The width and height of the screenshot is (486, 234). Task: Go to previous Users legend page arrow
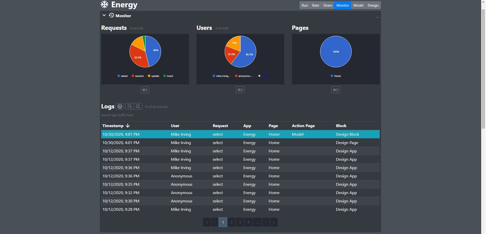point(259,76)
